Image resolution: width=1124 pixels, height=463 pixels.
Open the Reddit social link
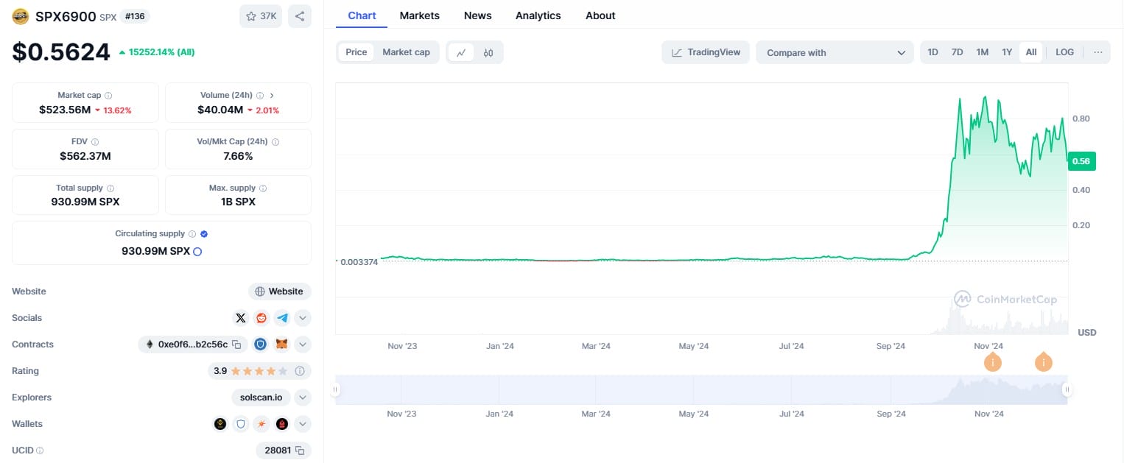click(261, 318)
